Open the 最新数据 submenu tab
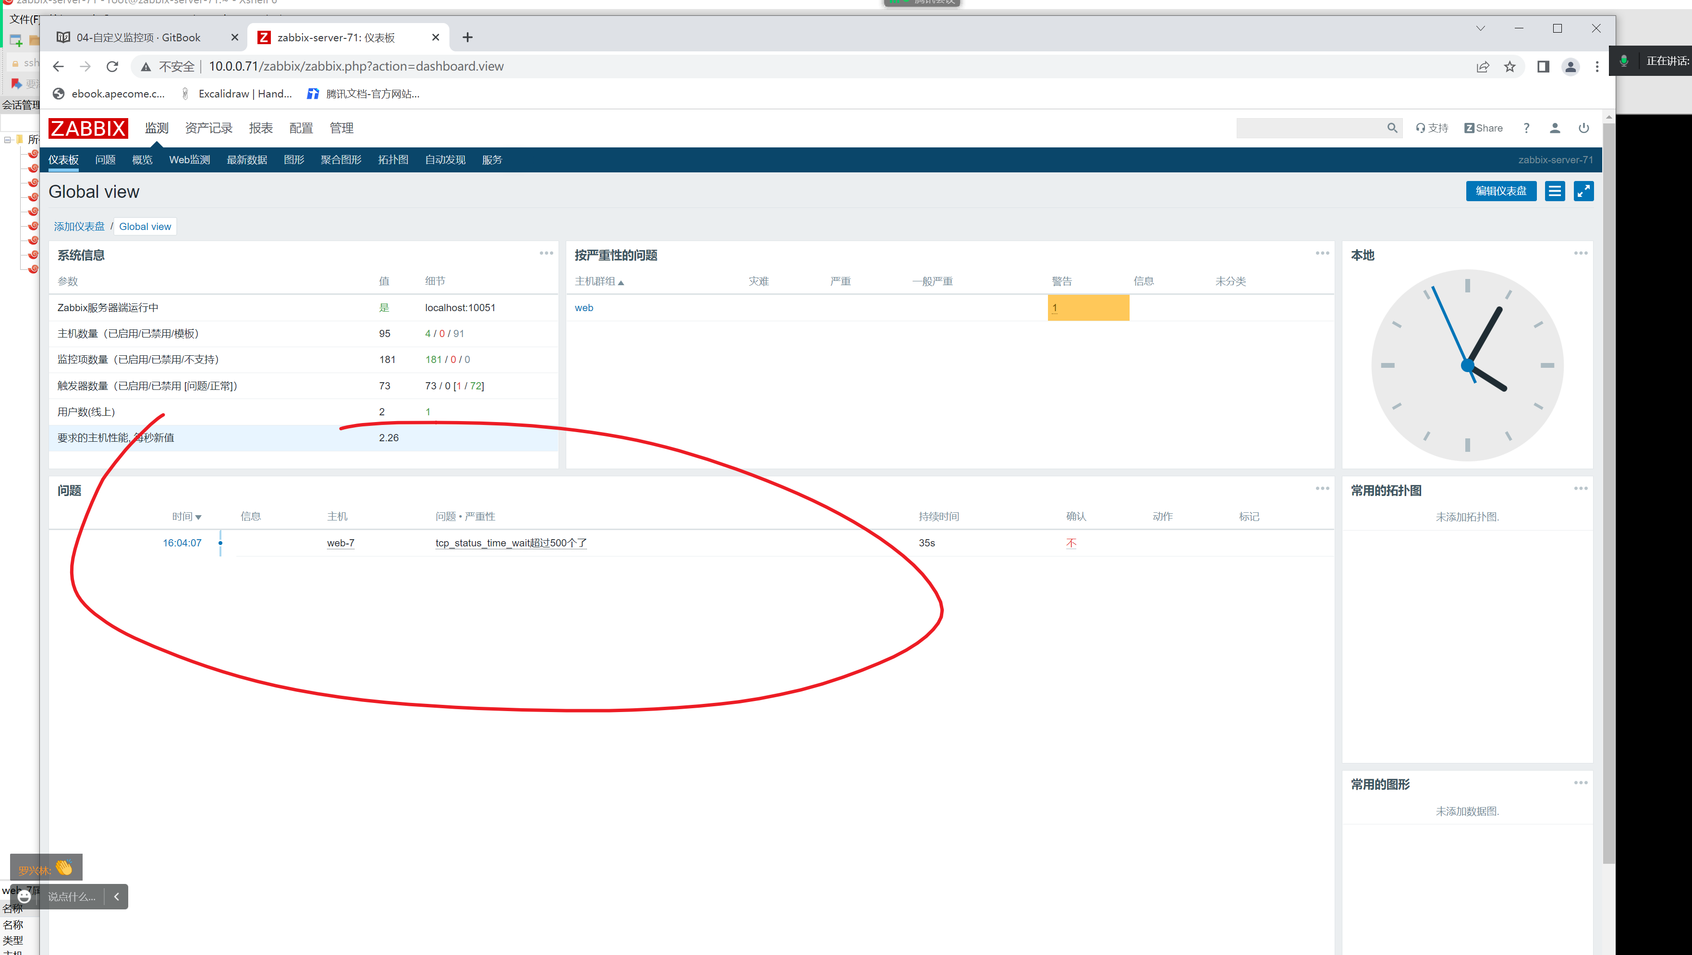Screen dimensions: 1692x955 [x=246, y=159]
